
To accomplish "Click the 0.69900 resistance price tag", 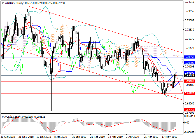I will [189, 72].
